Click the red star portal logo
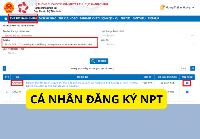The width and height of the screenshot is (200, 139). (x=23, y=8)
